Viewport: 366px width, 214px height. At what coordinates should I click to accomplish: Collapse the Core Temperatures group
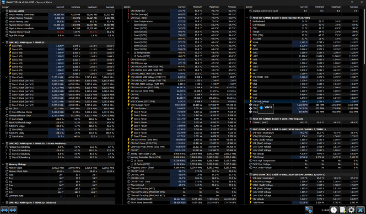click(x=128, y=21)
